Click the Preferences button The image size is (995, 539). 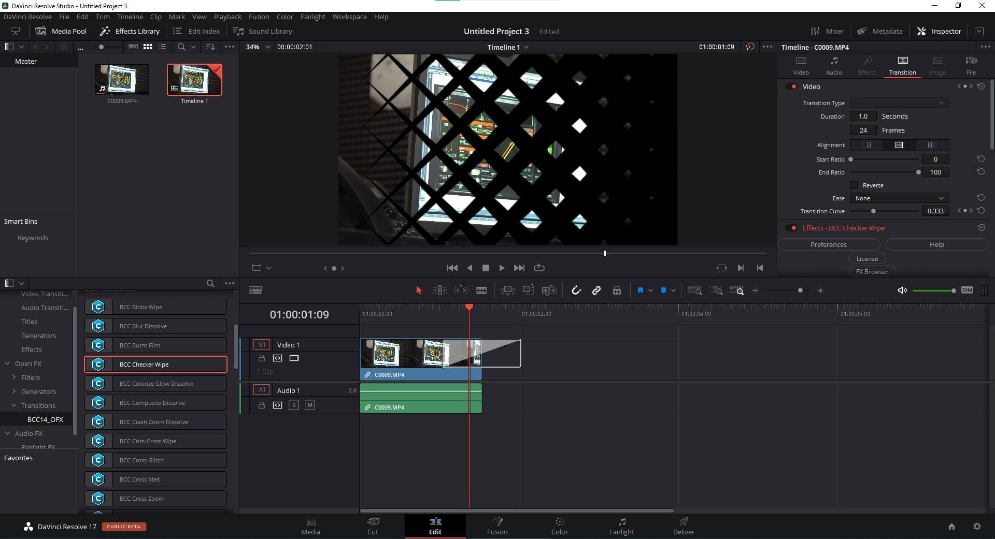click(828, 244)
